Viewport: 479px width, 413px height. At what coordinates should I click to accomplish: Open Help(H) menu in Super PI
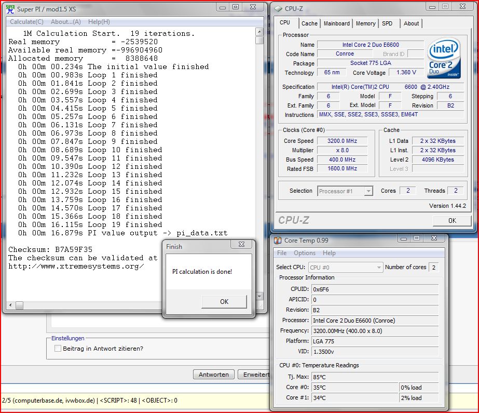click(99, 22)
